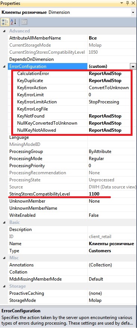Screen dimensions: 137x328
Task: Open the ErrorConfiguration value dropdown
Action: coord(133,66)
